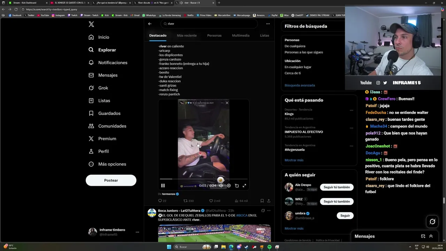Open options for IMPUESTO AL EFECTIVO trend
Image resolution: width=446 pixels, height=251 pixels.
351,128
